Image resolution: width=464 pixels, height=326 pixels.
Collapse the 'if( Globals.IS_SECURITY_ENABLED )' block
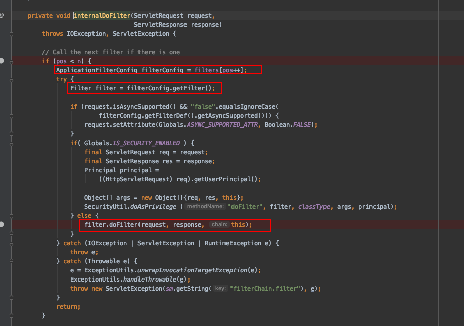point(11,144)
